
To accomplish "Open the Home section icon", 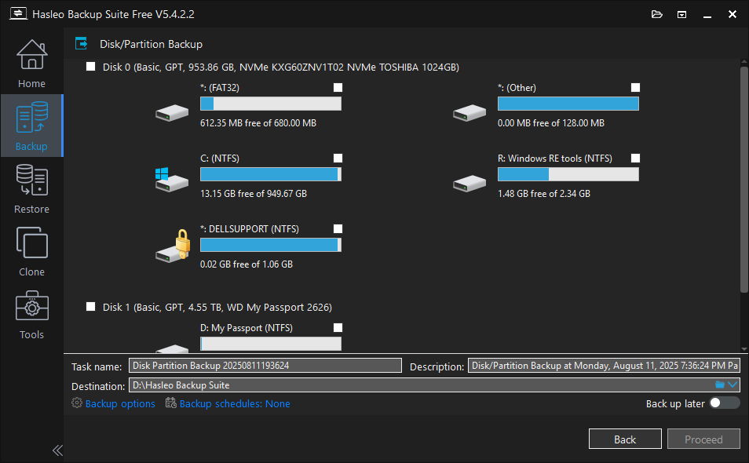I will [x=32, y=54].
